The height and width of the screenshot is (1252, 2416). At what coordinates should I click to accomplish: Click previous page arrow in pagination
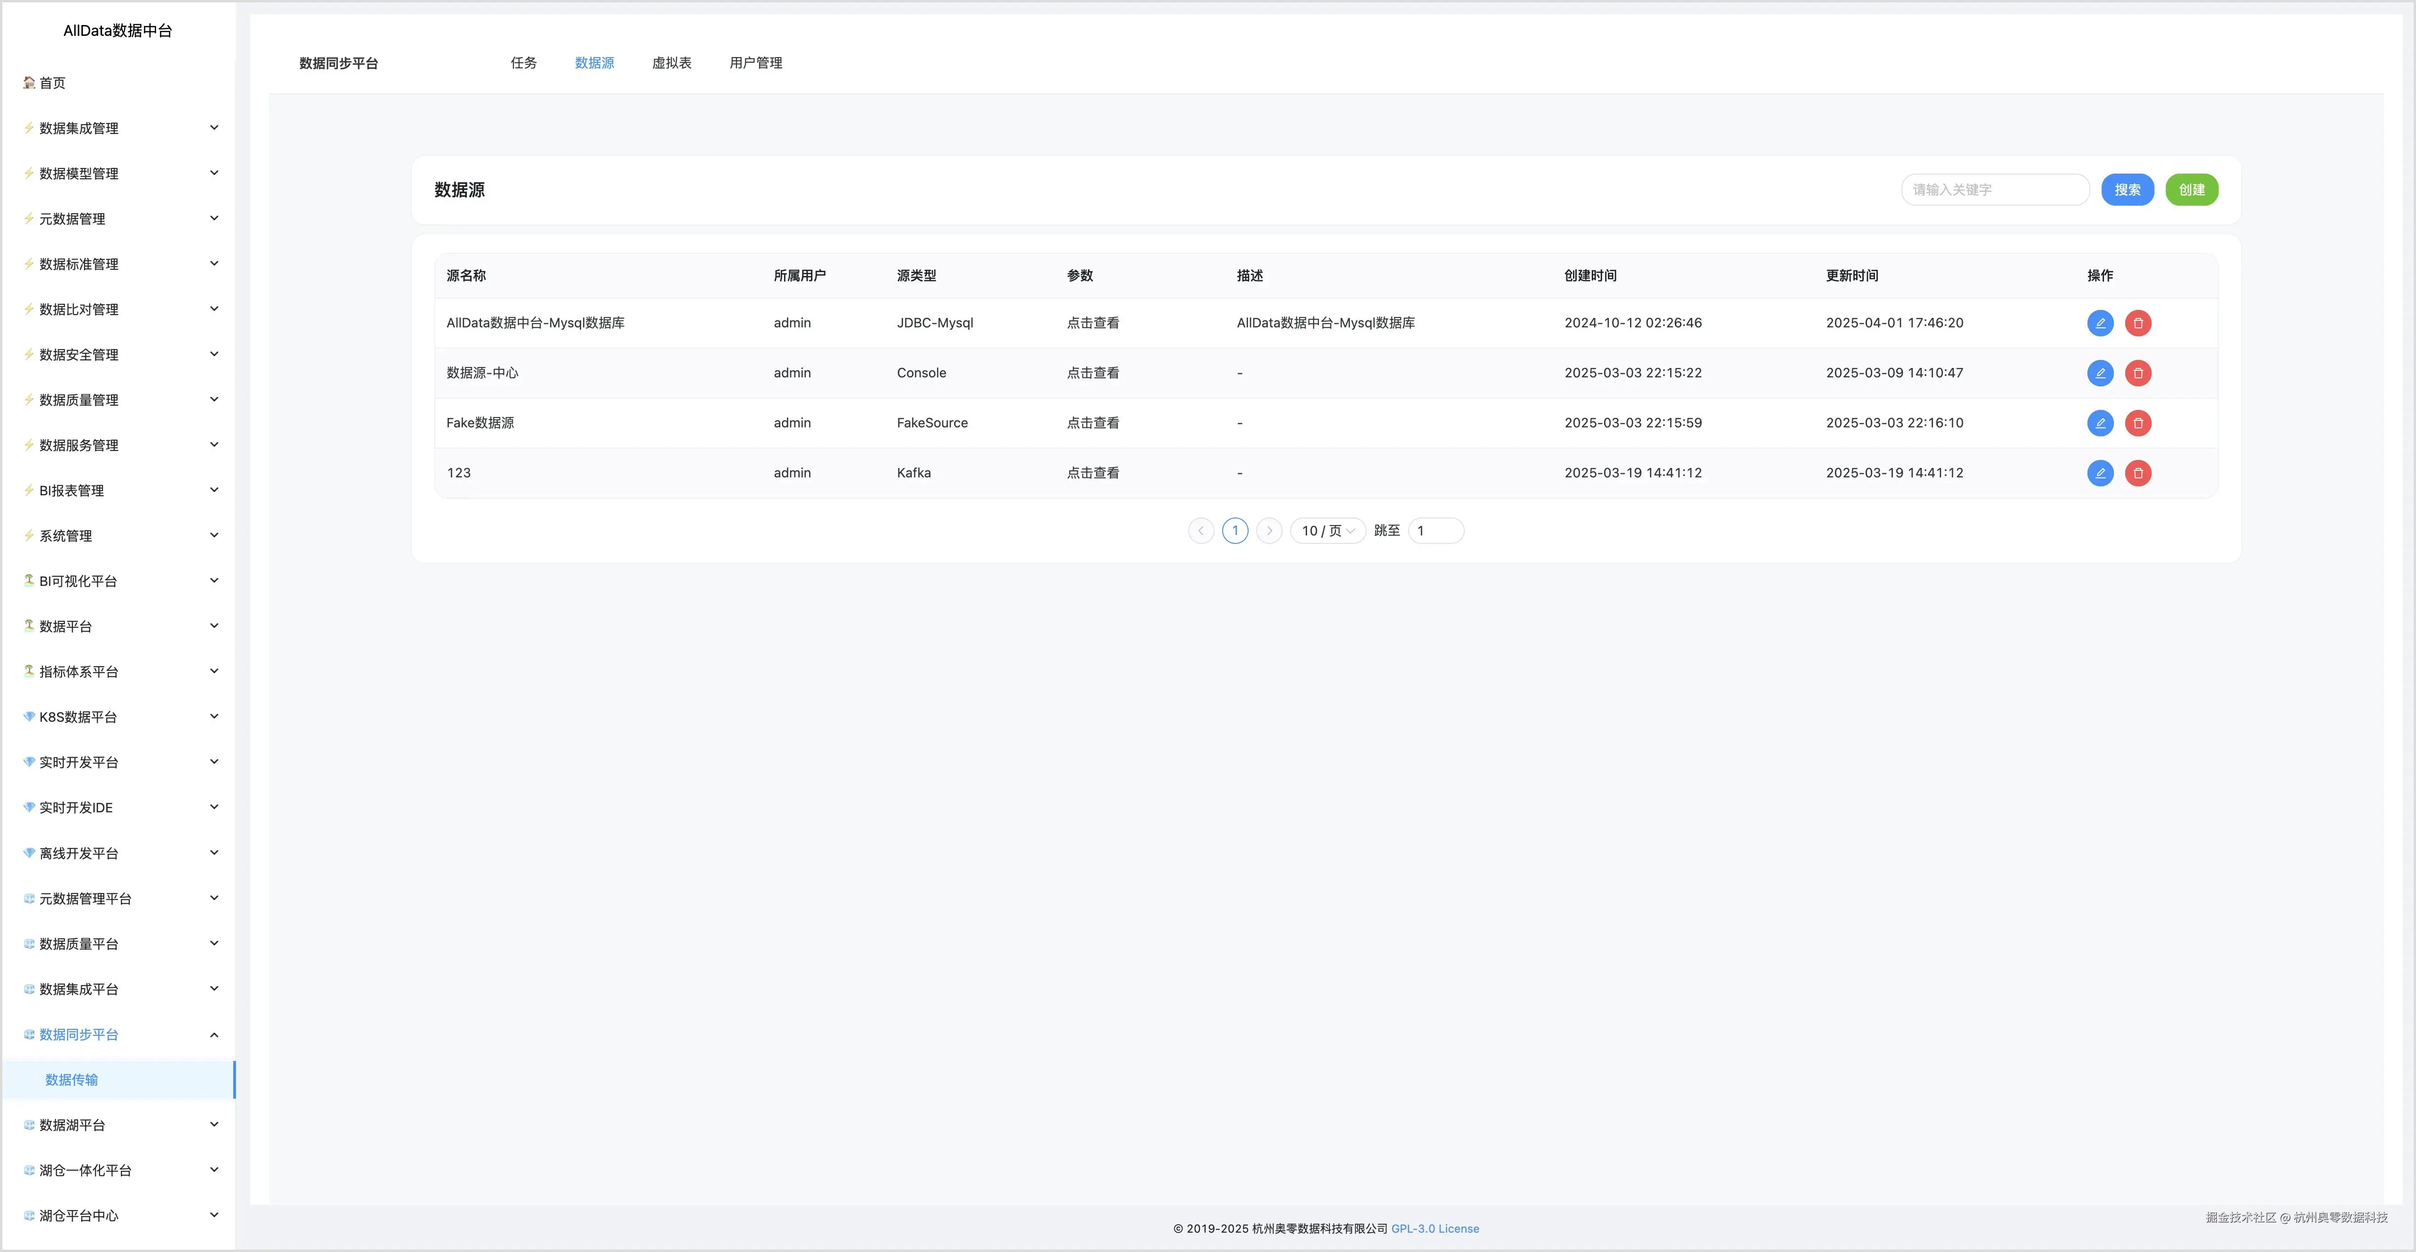pyautogui.click(x=1200, y=531)
